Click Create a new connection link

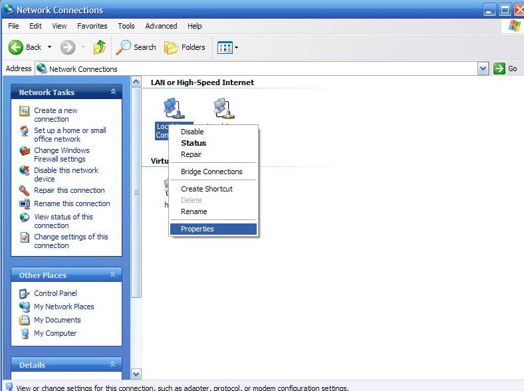(55, 114)
